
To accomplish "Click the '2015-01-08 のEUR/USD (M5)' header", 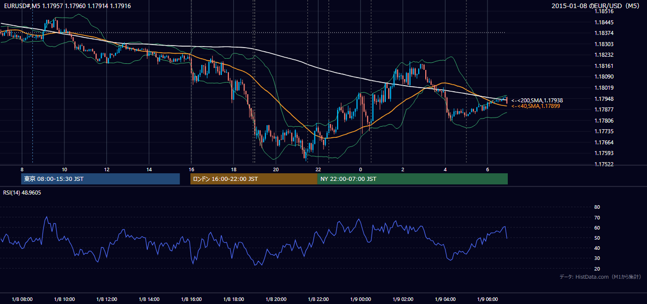I will [596, 6].
